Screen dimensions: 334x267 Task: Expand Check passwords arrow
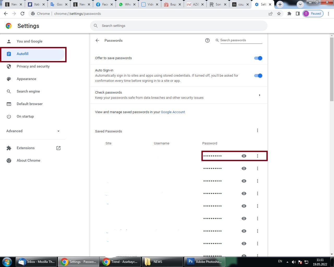pos(259,95)
